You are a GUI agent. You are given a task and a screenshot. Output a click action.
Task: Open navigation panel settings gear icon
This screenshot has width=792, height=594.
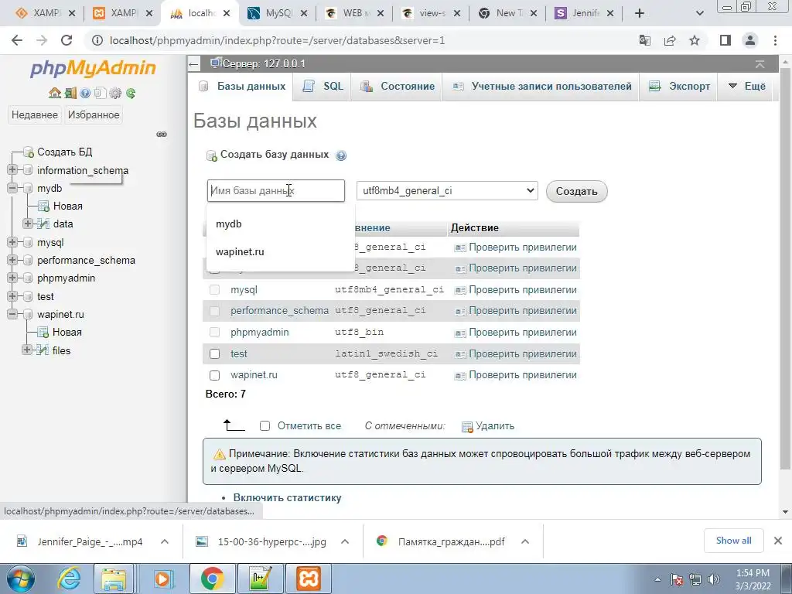pos(115,93)
